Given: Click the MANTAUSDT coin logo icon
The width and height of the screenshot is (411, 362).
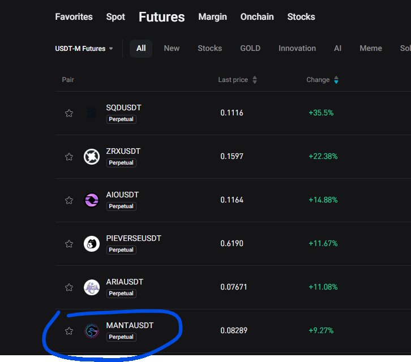Looking at the screenshot, I should click(x=92, y=331).
